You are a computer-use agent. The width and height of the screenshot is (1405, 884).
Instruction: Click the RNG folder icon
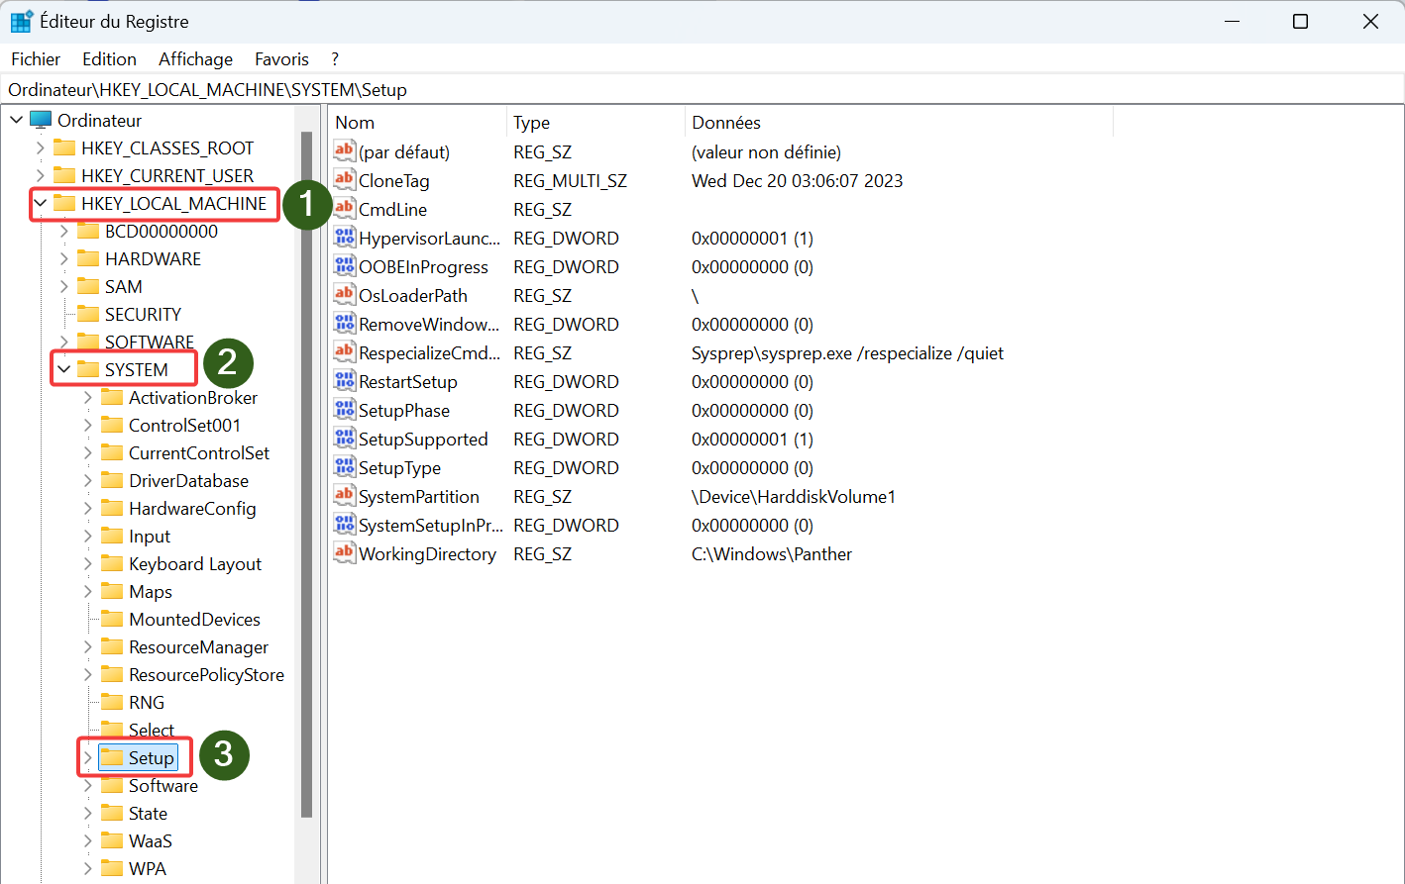point(112,702)
